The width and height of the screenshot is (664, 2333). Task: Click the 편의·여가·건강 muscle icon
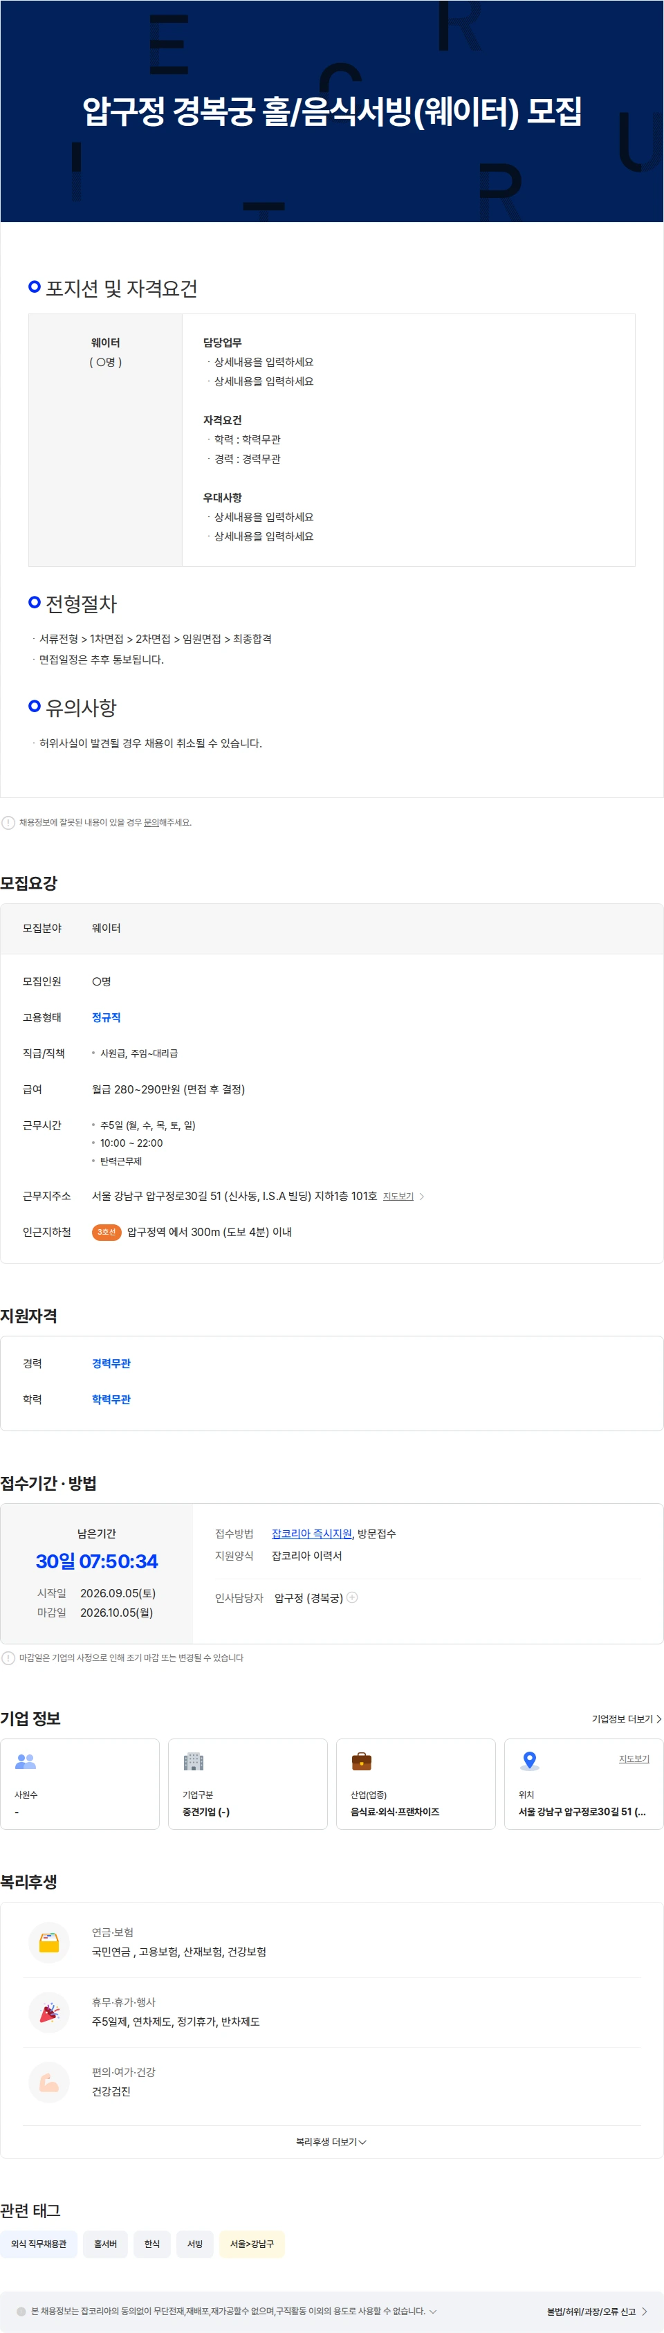[49, 2082]
